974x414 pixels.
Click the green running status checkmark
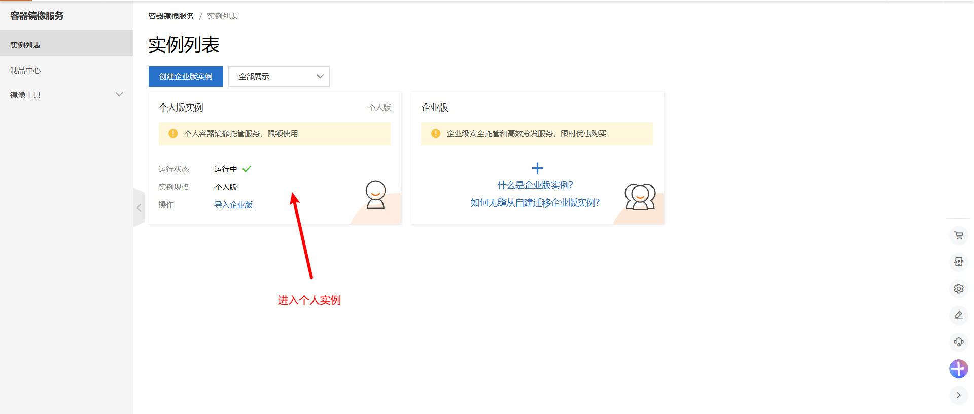click(247, 169)
